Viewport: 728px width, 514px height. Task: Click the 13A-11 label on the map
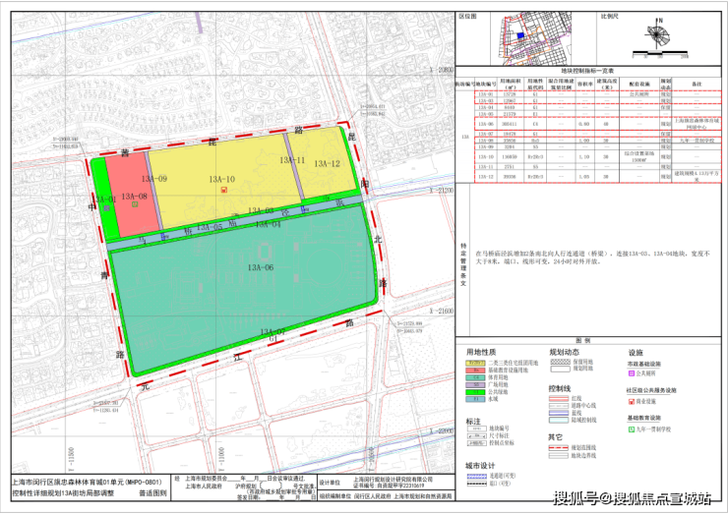(292, 160)
